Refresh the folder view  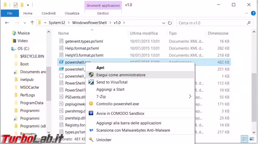170,23
